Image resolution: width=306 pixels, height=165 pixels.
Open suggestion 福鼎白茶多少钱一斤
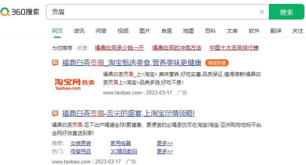[119, 48]
